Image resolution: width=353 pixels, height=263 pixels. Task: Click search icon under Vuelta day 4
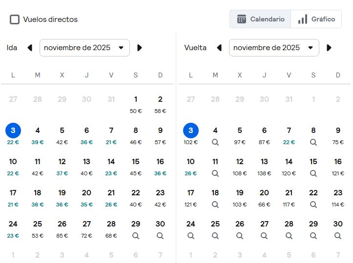pos(215,142)
